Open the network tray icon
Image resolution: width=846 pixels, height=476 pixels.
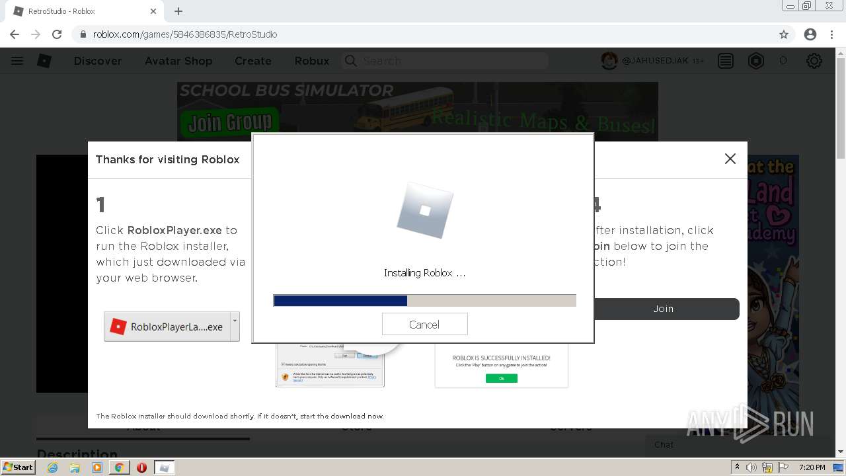767,467
